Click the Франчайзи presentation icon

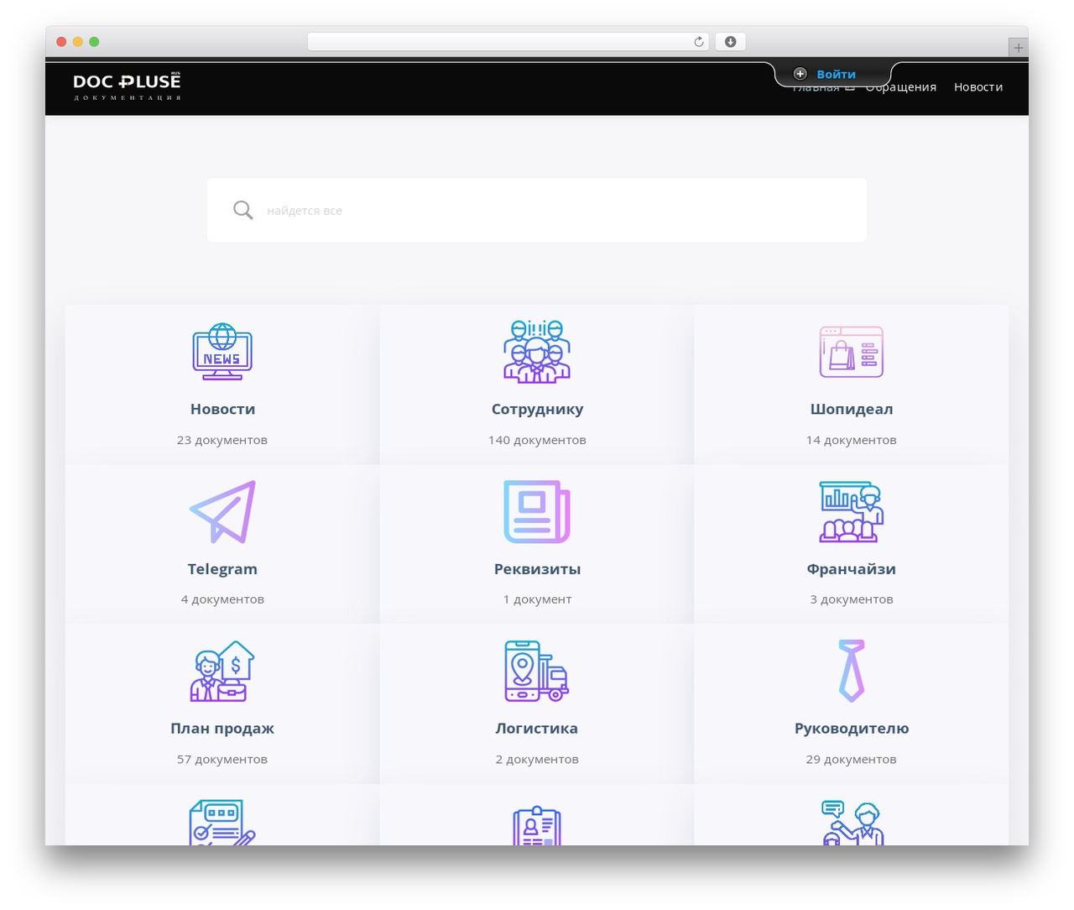[x=852, y=511]
